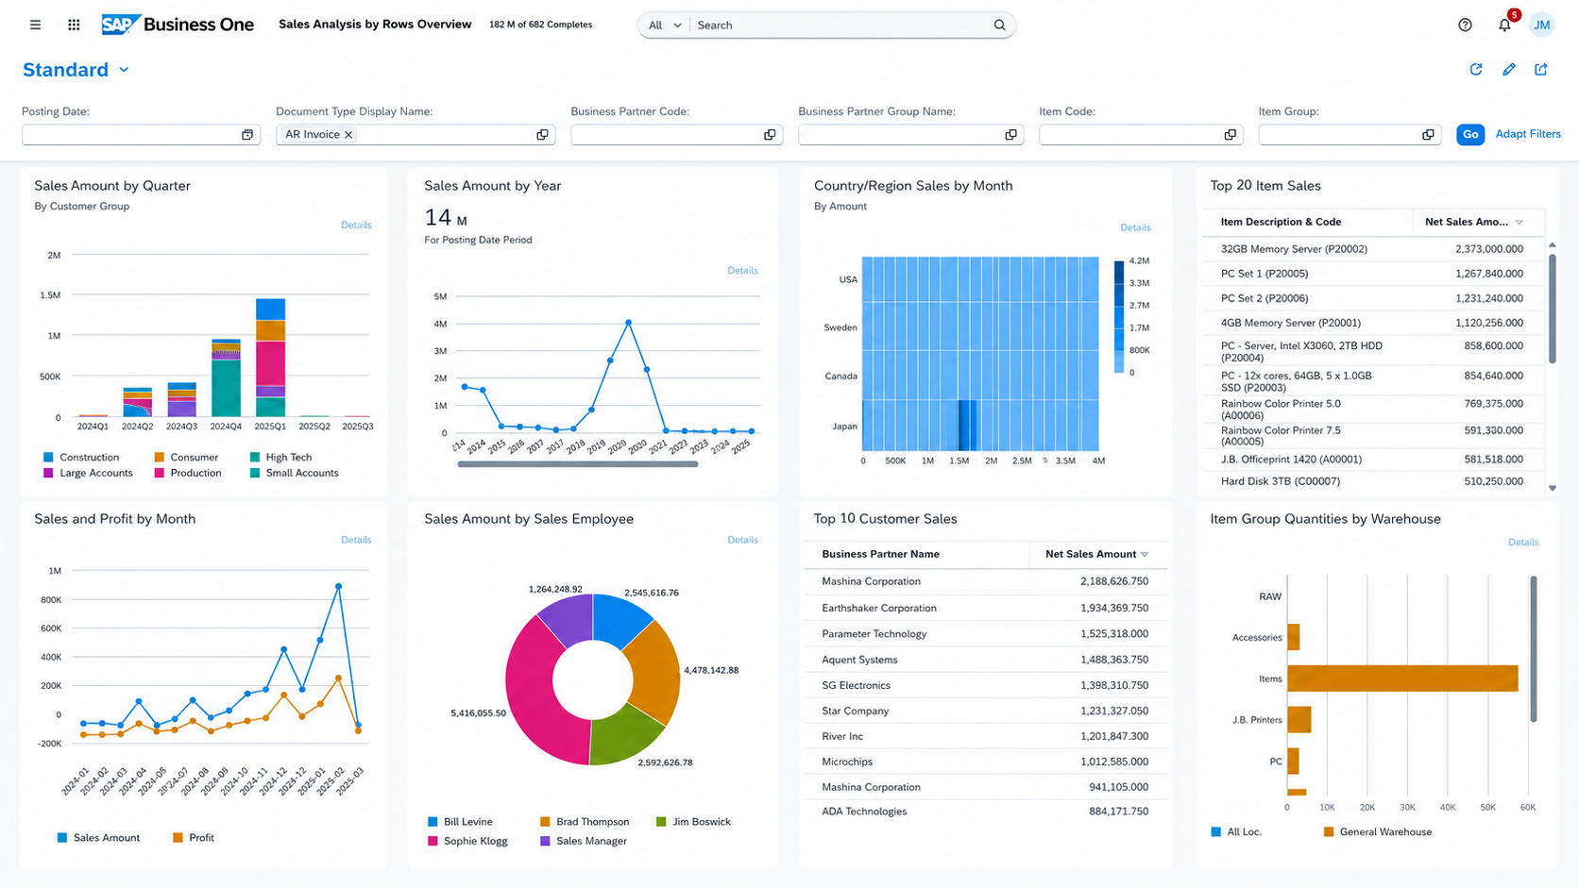Open Details for Item Group Quantities by Warehouse
Screen dimensions: 1579x888
point(1522,543)
